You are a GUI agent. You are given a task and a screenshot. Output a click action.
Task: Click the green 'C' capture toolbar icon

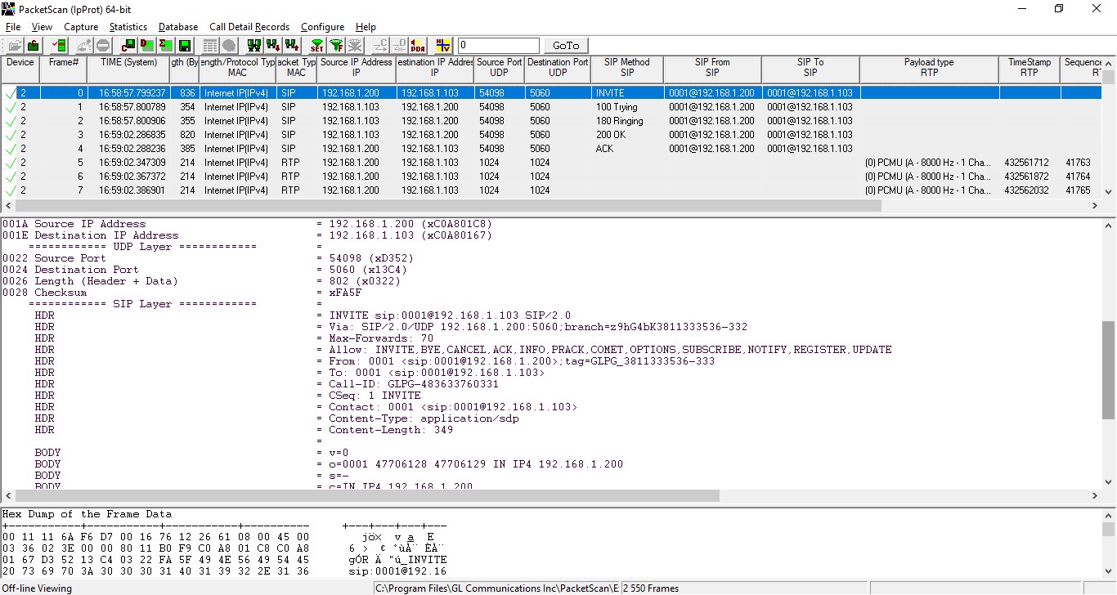coord(128,46)
